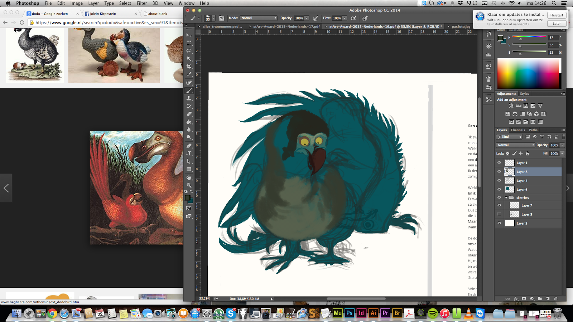Select the Crop tool
573x322 pixels.
pyautogui.click(x=189, y=67)
